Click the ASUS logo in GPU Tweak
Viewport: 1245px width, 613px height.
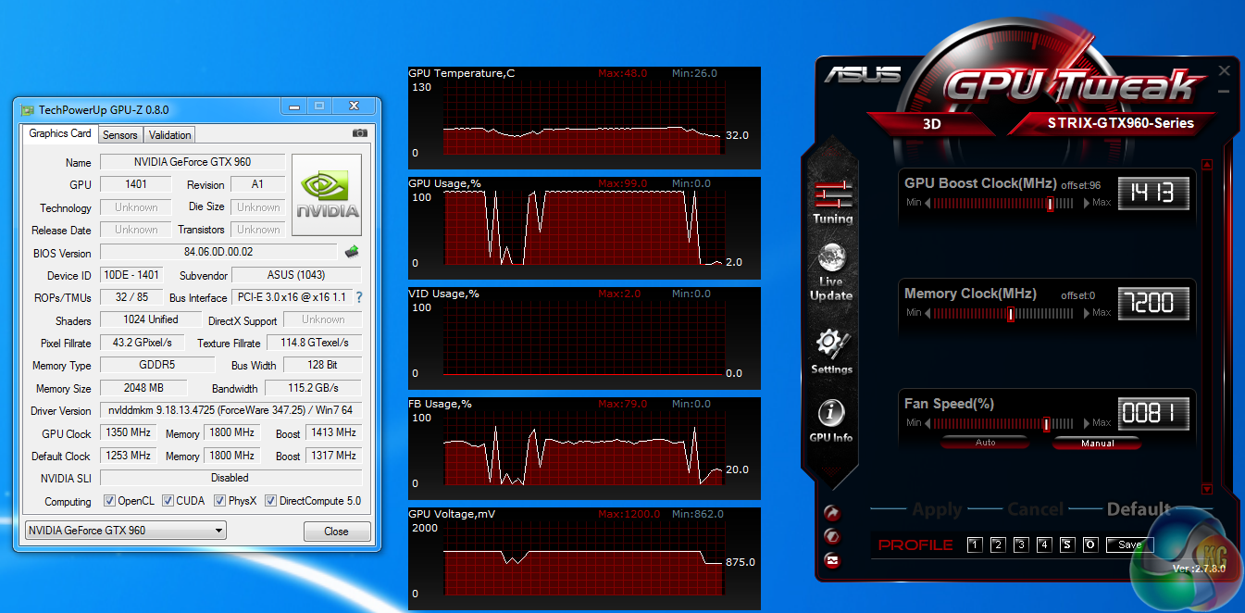[x=862, y=74]
